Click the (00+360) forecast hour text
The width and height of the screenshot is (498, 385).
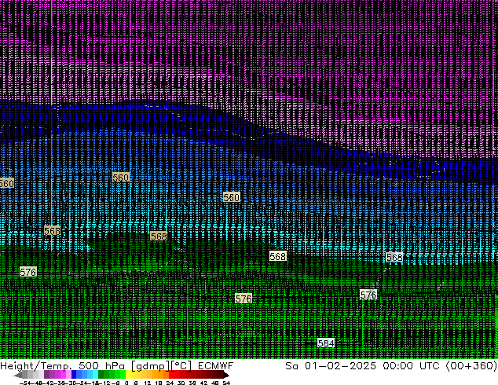[471, 365]
